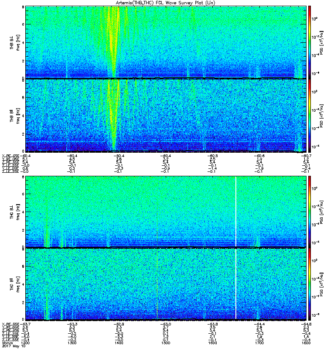Click the 'X_RE_GSE' row label under THB panels

(x=10, y=156)
